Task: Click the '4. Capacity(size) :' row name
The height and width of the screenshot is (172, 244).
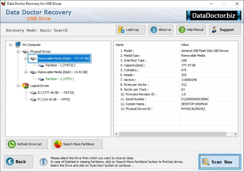Action: pos(133,65)
